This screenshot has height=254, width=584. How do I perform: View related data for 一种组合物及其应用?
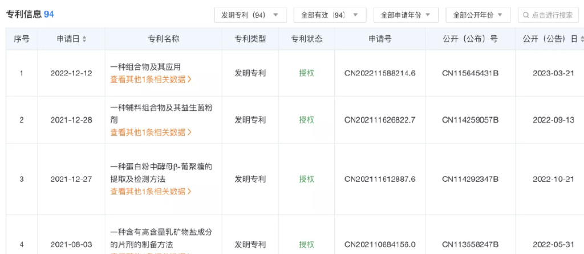pos(151,80)
